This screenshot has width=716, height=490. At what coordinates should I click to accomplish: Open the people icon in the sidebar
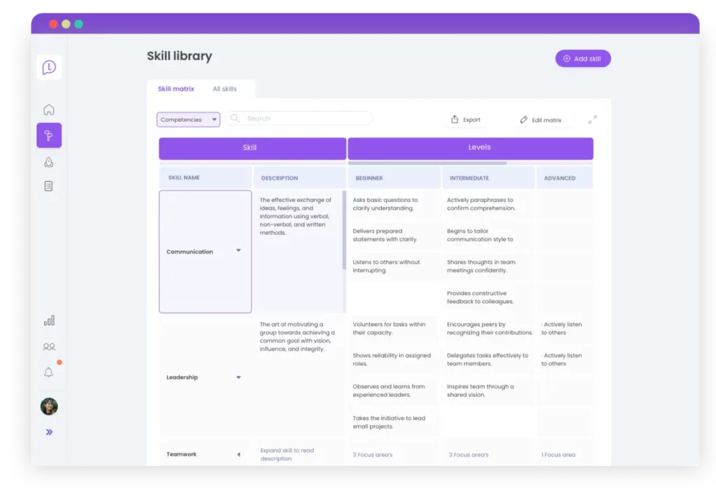click(x=49, y=346)
